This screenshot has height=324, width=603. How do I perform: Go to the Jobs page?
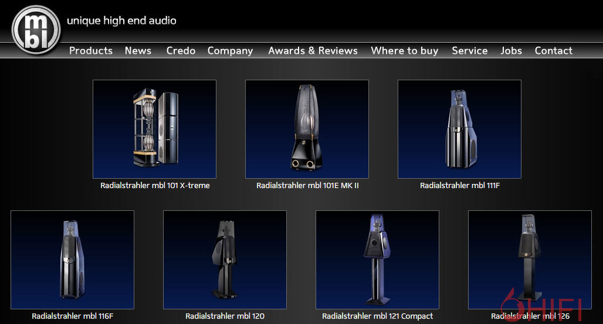[x=511, y=51]
